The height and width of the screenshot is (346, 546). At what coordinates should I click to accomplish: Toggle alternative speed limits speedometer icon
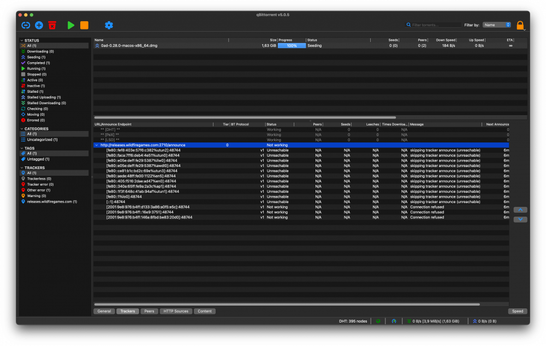pos(394,321)
